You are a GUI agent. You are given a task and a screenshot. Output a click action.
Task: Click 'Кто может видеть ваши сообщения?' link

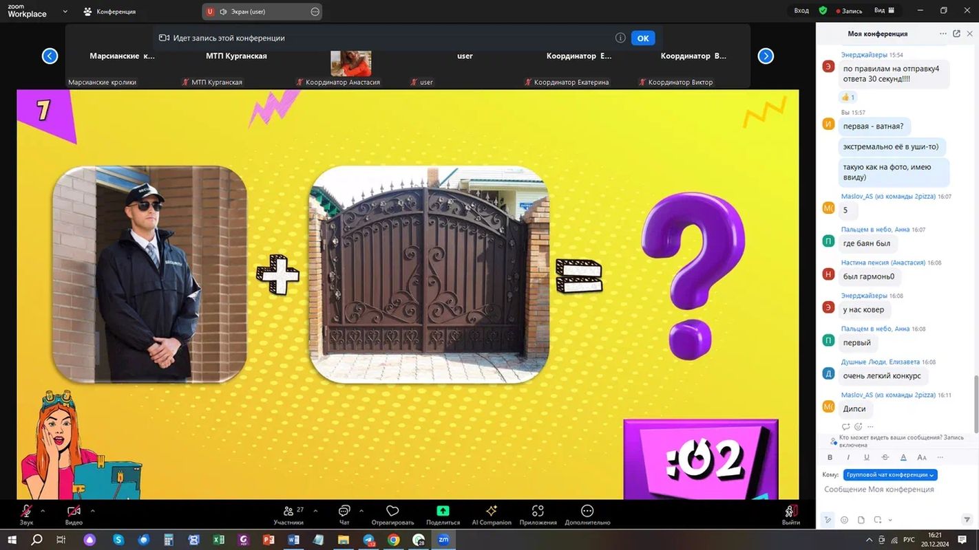891,437
